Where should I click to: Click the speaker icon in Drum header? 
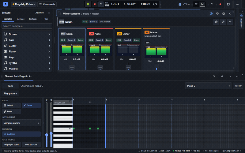[x=230, y=22]
